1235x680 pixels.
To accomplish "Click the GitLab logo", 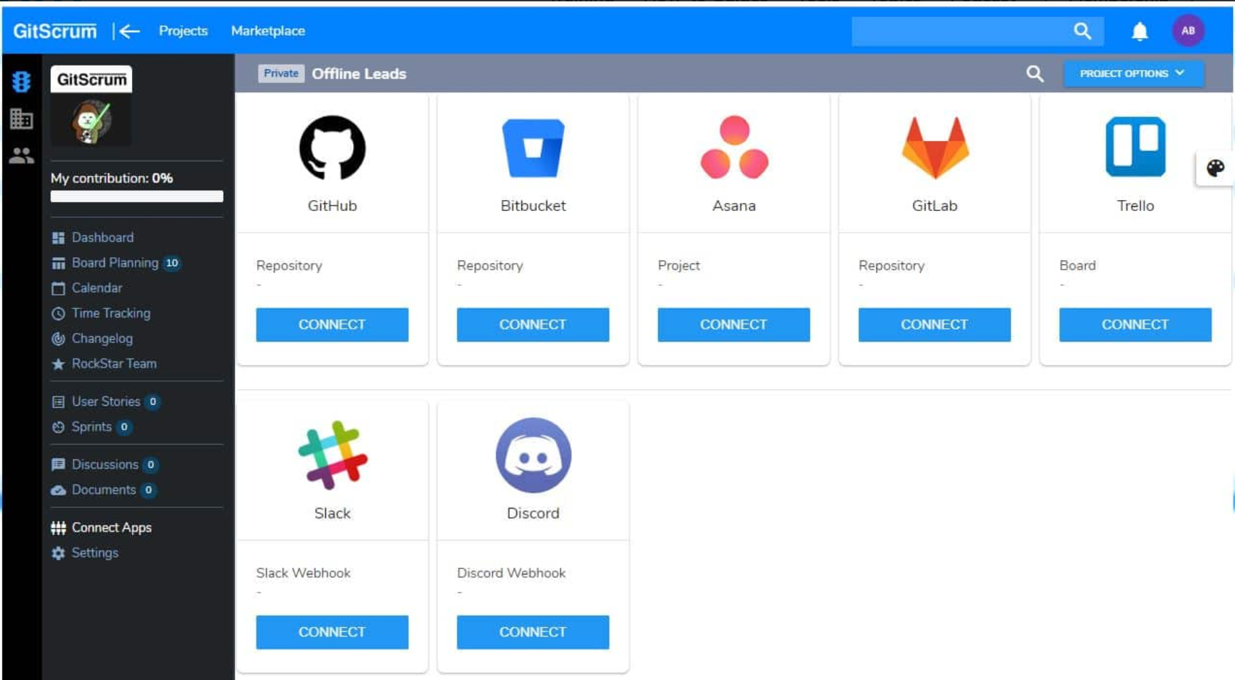I will point(935,148).
